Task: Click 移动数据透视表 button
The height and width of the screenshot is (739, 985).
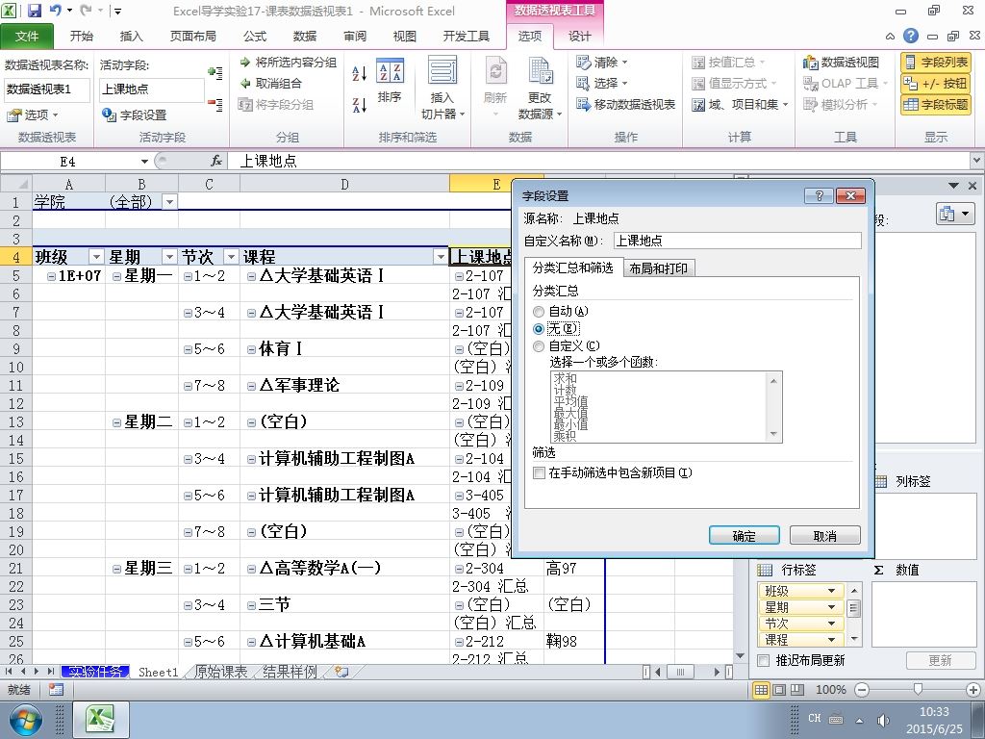Action: tap(625, 104)
